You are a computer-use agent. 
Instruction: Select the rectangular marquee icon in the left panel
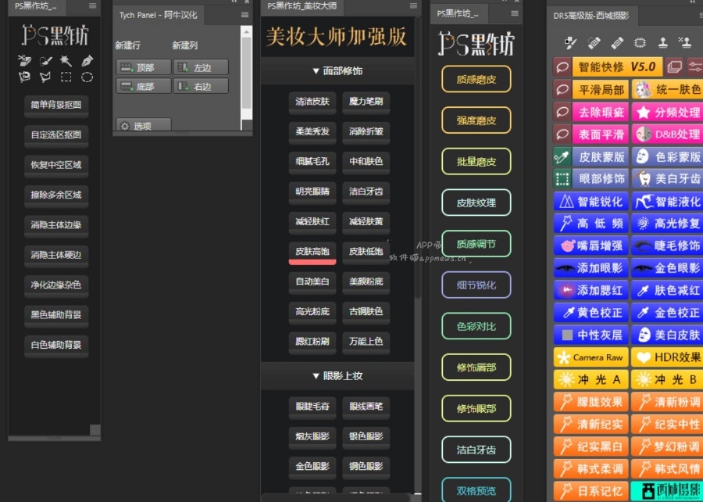point(66,77)
